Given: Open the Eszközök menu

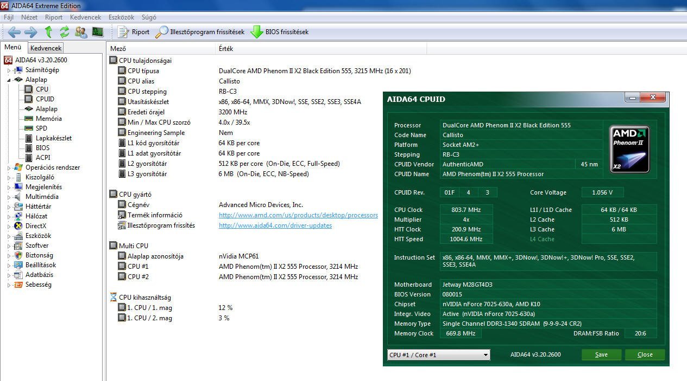Looking at the screenshot, I should click(x=121, y=17).
